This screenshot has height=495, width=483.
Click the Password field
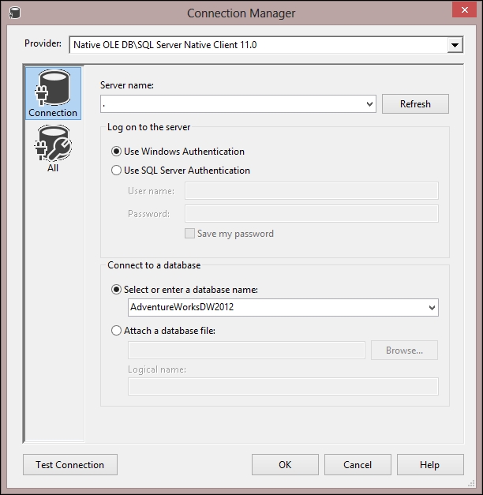(x=312, y=214)
